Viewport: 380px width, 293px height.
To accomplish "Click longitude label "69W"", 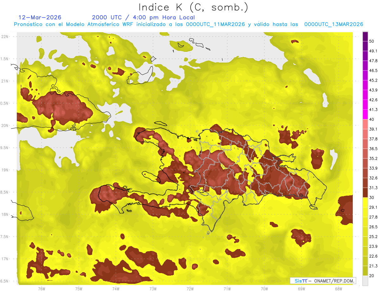I will 301,289.
